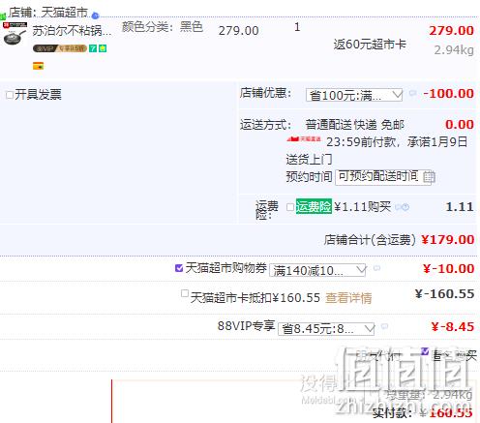Click the 88VIP 专享 badge under product title
Screen dimensions: 480x423
[60, 48]
